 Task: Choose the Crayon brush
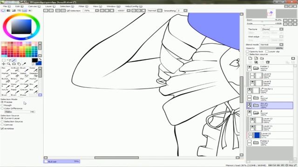click(24, 91)
